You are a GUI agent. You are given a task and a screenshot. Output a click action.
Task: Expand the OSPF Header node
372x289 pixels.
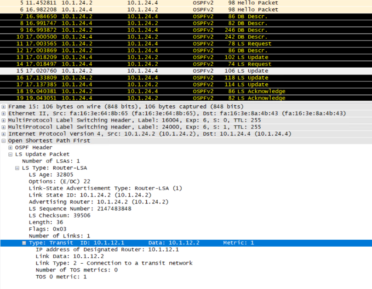click(x=11, y=148)
